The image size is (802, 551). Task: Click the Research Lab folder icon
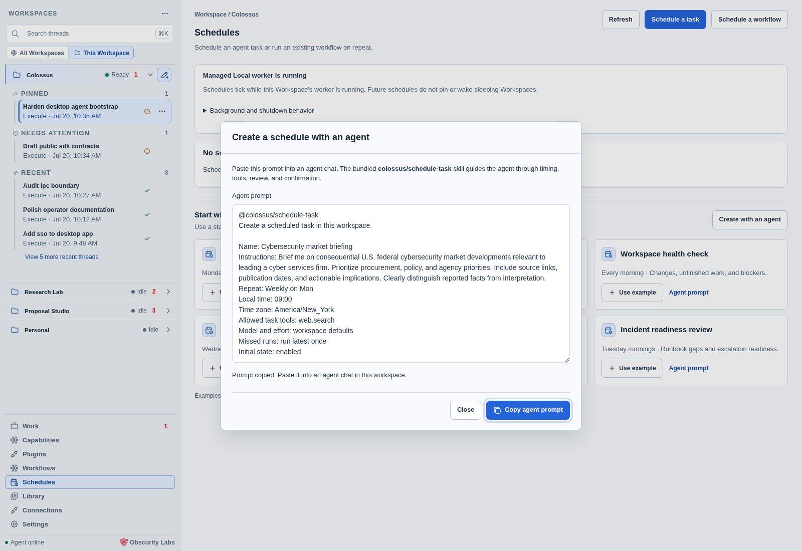pyautogui.click(x=15, y=292)
